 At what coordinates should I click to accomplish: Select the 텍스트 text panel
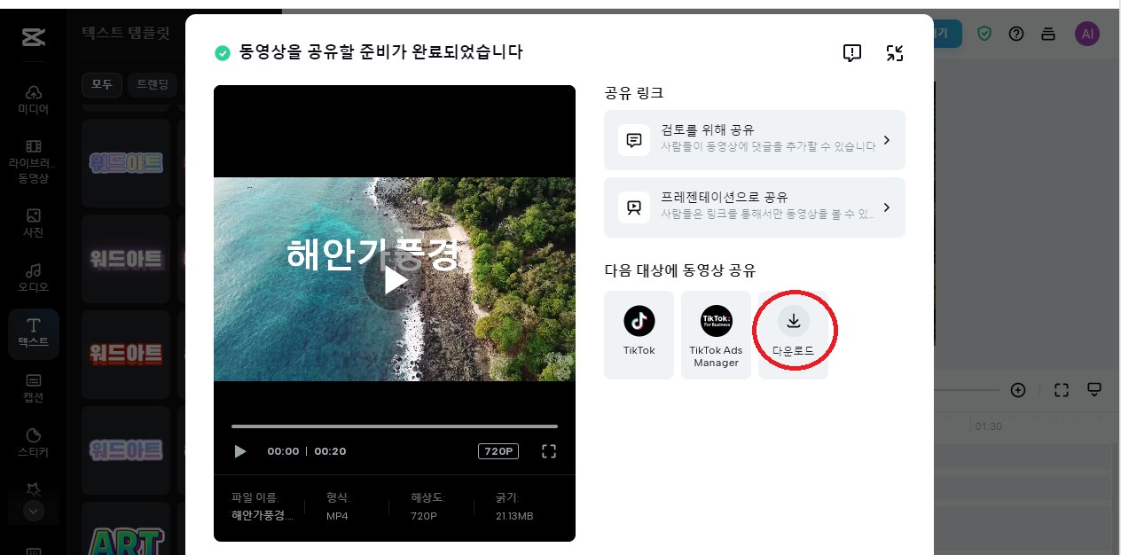tap(34, 332)
